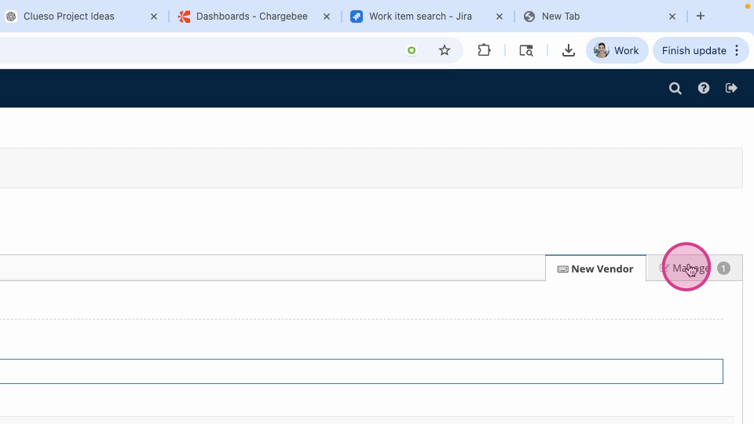
Task: Open the help question mark icon
Action: click(704, 88)
